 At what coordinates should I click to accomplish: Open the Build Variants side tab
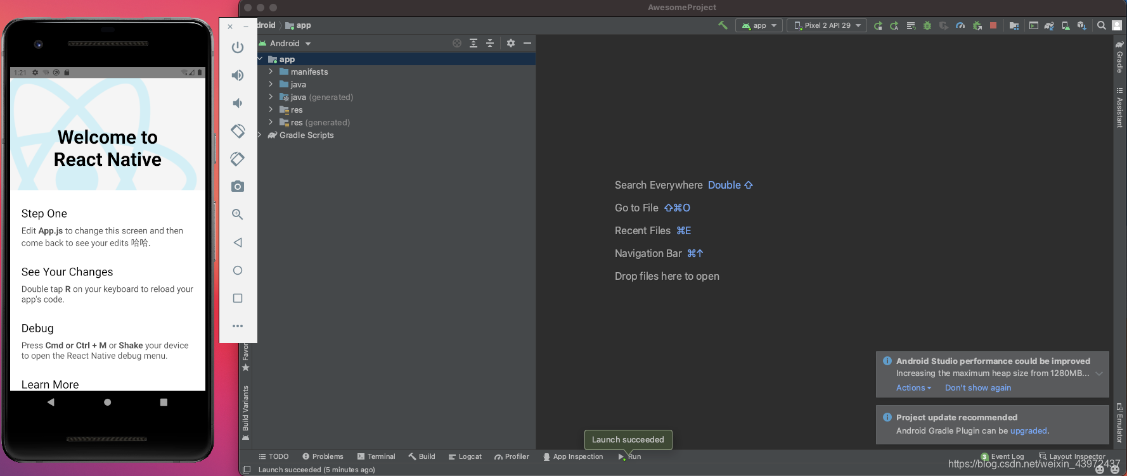click(245, 413)
